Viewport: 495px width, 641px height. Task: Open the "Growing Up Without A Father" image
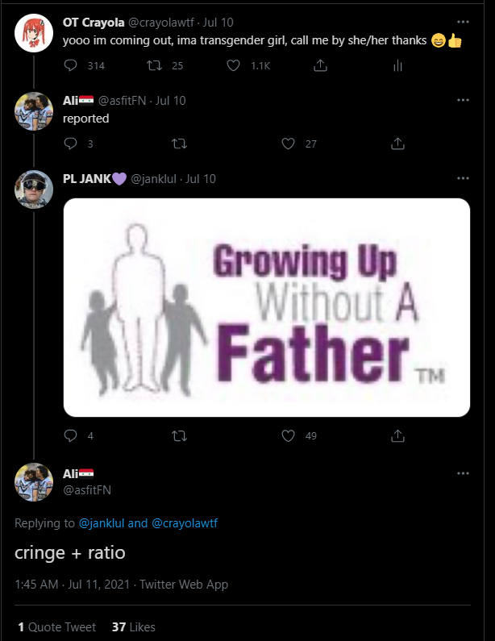click(266, 307)
